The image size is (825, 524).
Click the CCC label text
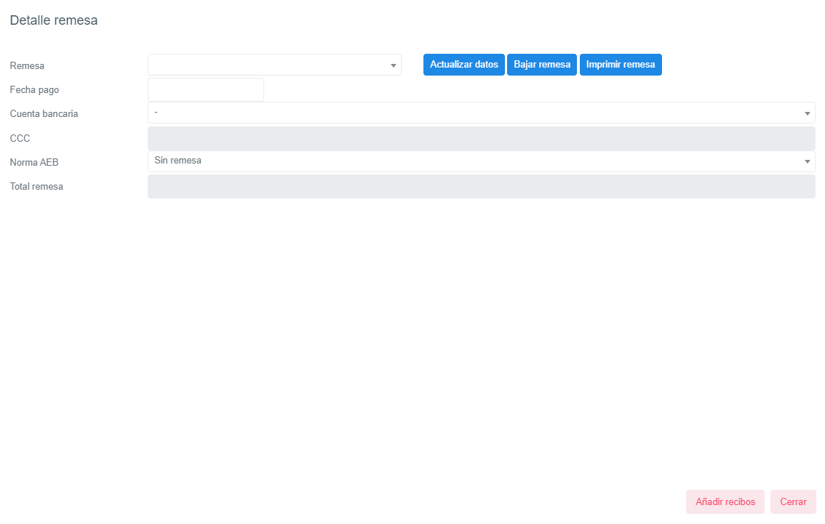tap(20, 138)
